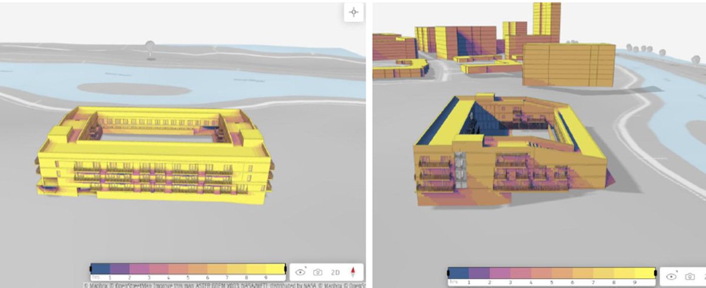Click the map pin marker above the river
Screen dimensions: 706x288
click(x=150, y=49)
